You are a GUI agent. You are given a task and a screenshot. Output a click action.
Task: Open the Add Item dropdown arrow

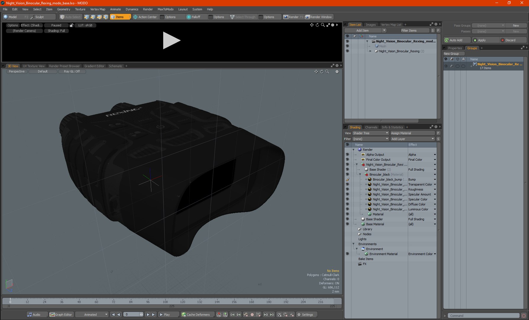coord(384,31)
